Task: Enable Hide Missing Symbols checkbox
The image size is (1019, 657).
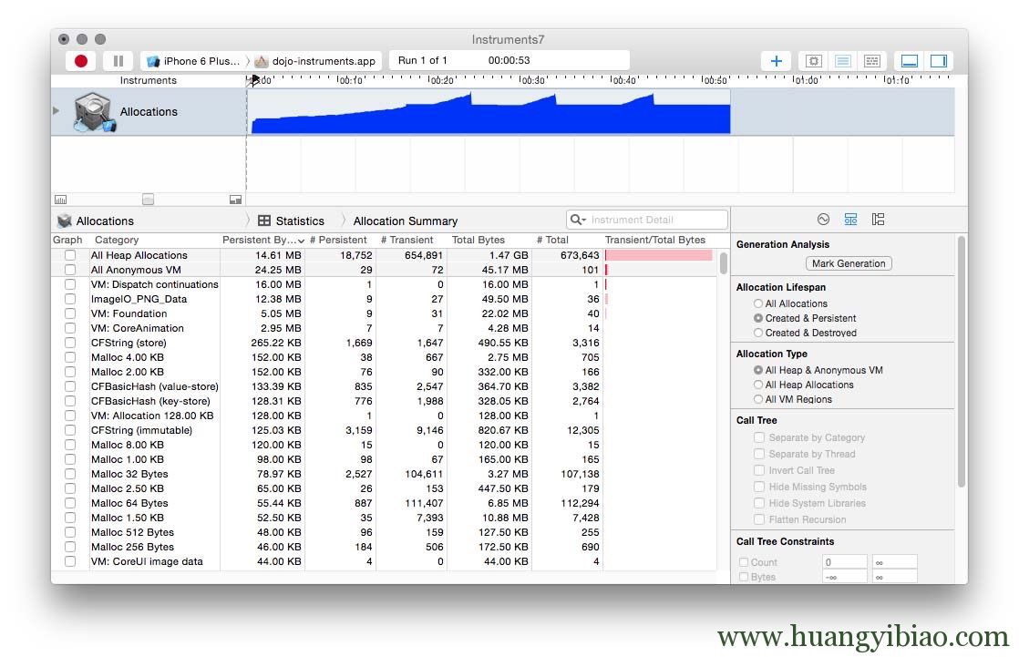Action: point(758,486)
